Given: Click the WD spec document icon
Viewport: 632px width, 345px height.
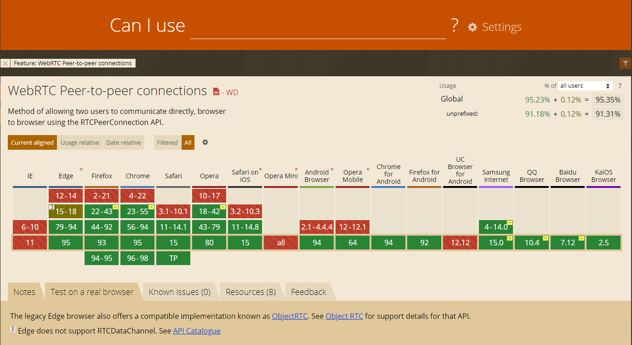Looking at the screenshot, I should [216, 92].
